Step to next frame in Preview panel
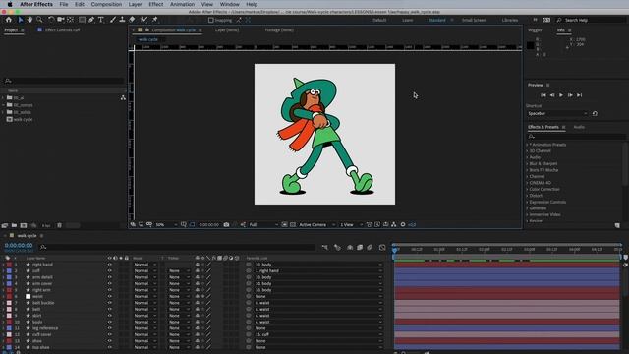629x354 pixels. [x=570, y=95]
